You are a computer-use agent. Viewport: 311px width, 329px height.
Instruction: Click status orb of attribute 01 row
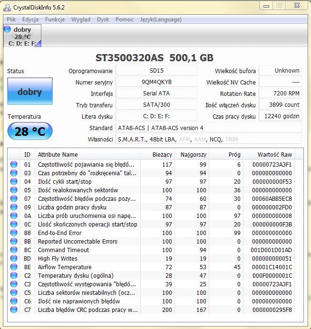pos(14,164)
